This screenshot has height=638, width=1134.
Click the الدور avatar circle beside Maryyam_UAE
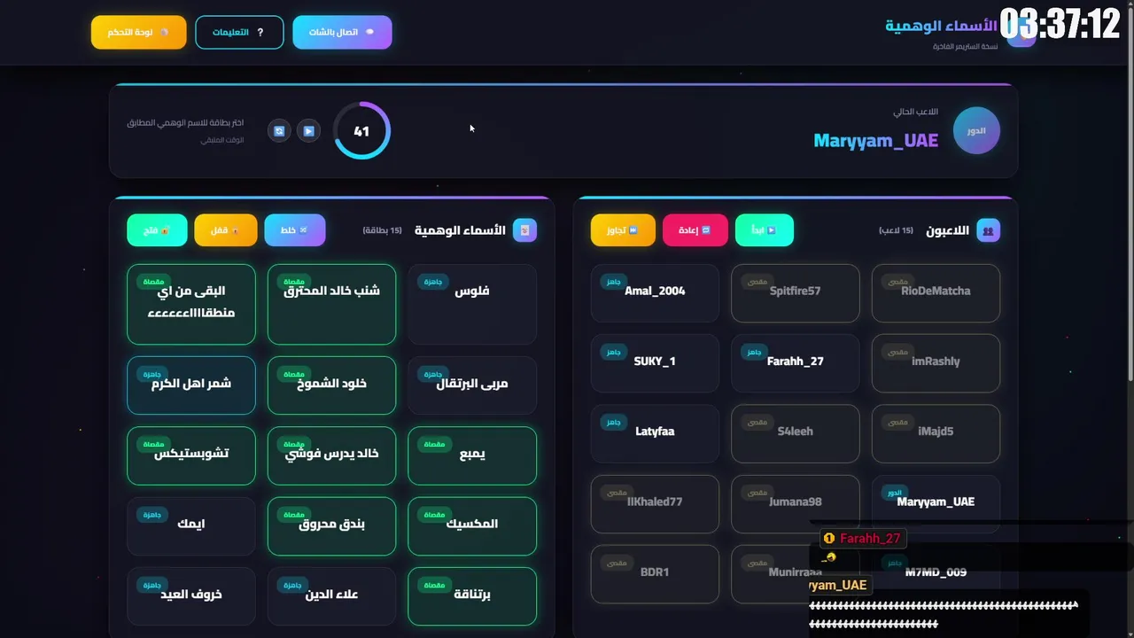tap(976, 130)
